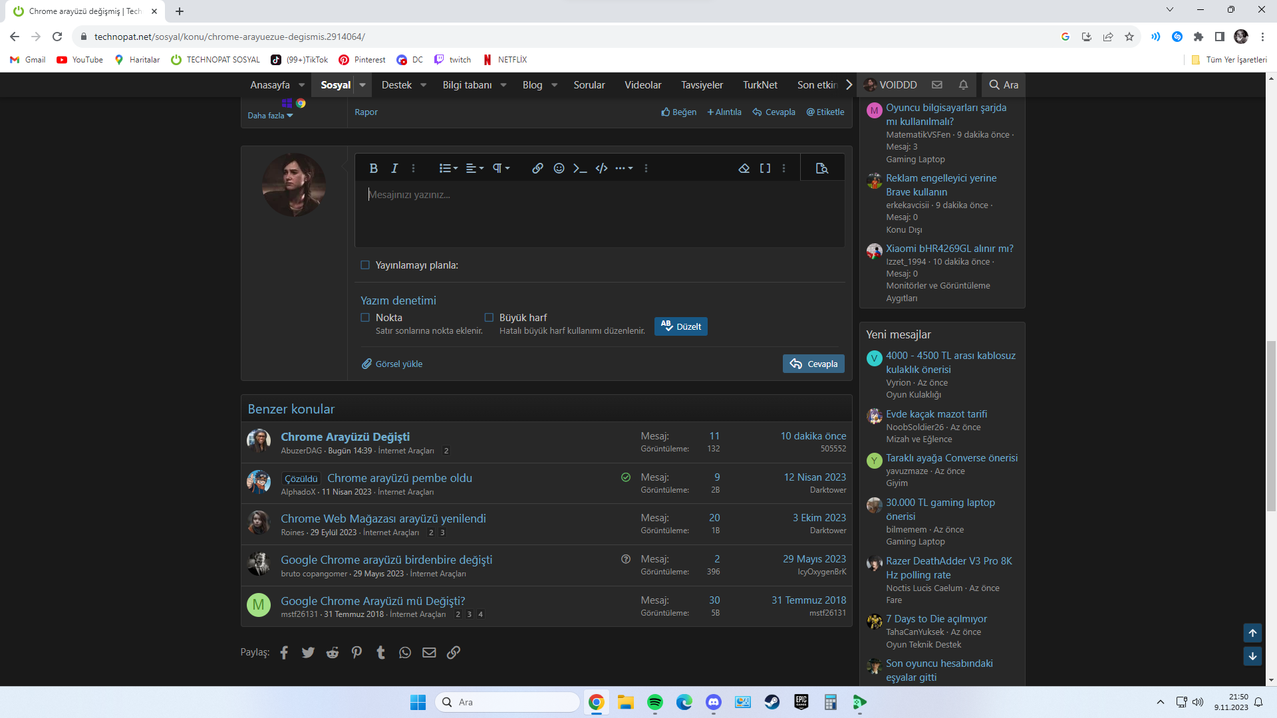Tick the Büyük harf checkbox
The height and width of the screenshot is (718, 1277).
(x=489, y=318)
